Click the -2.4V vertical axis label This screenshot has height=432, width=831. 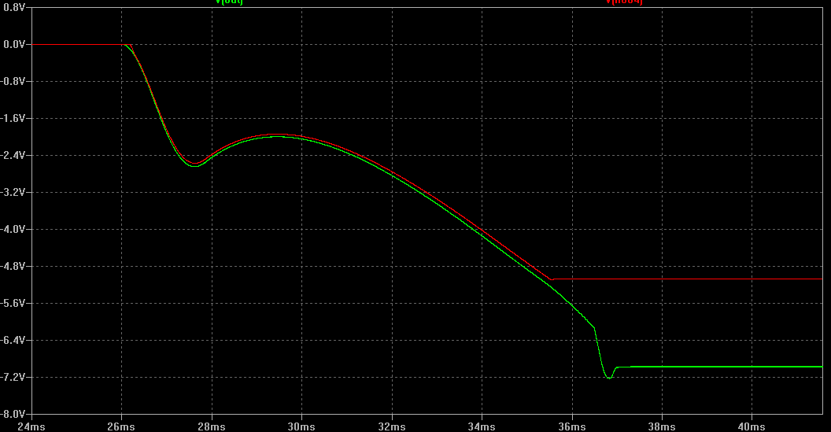tap(13, 155)
